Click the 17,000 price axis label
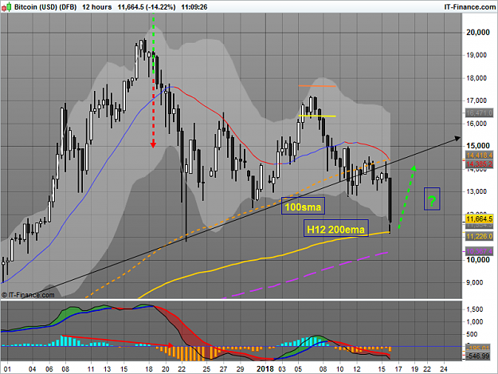498x374 pixels. (x=476, y=100)
